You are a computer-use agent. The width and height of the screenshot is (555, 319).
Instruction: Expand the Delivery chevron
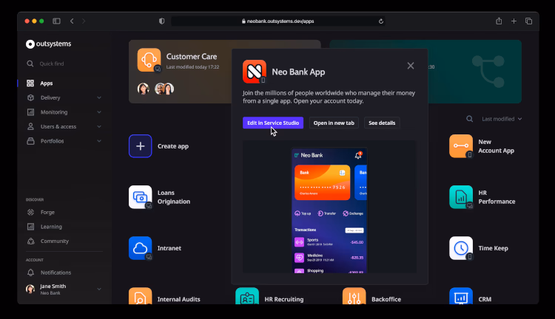[x=99, y=98]
